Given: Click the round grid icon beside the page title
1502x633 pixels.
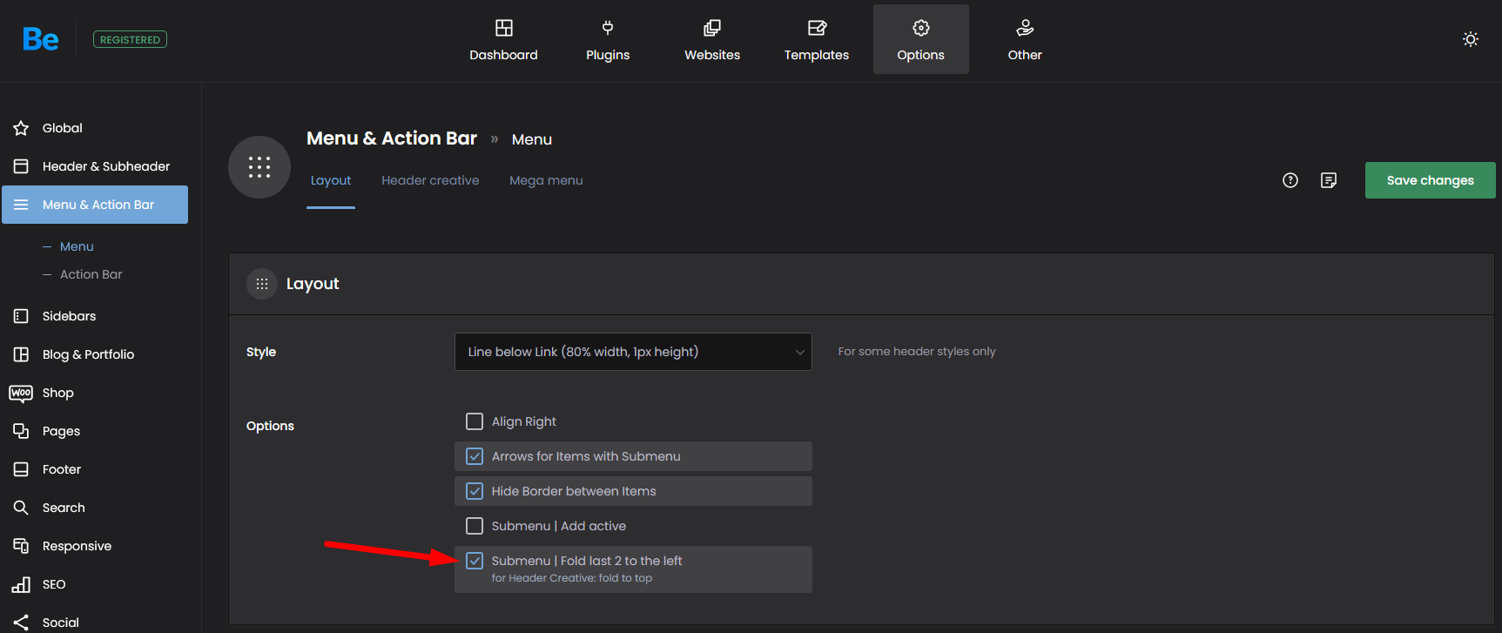Looking at the screenshot, I should 259,167.
